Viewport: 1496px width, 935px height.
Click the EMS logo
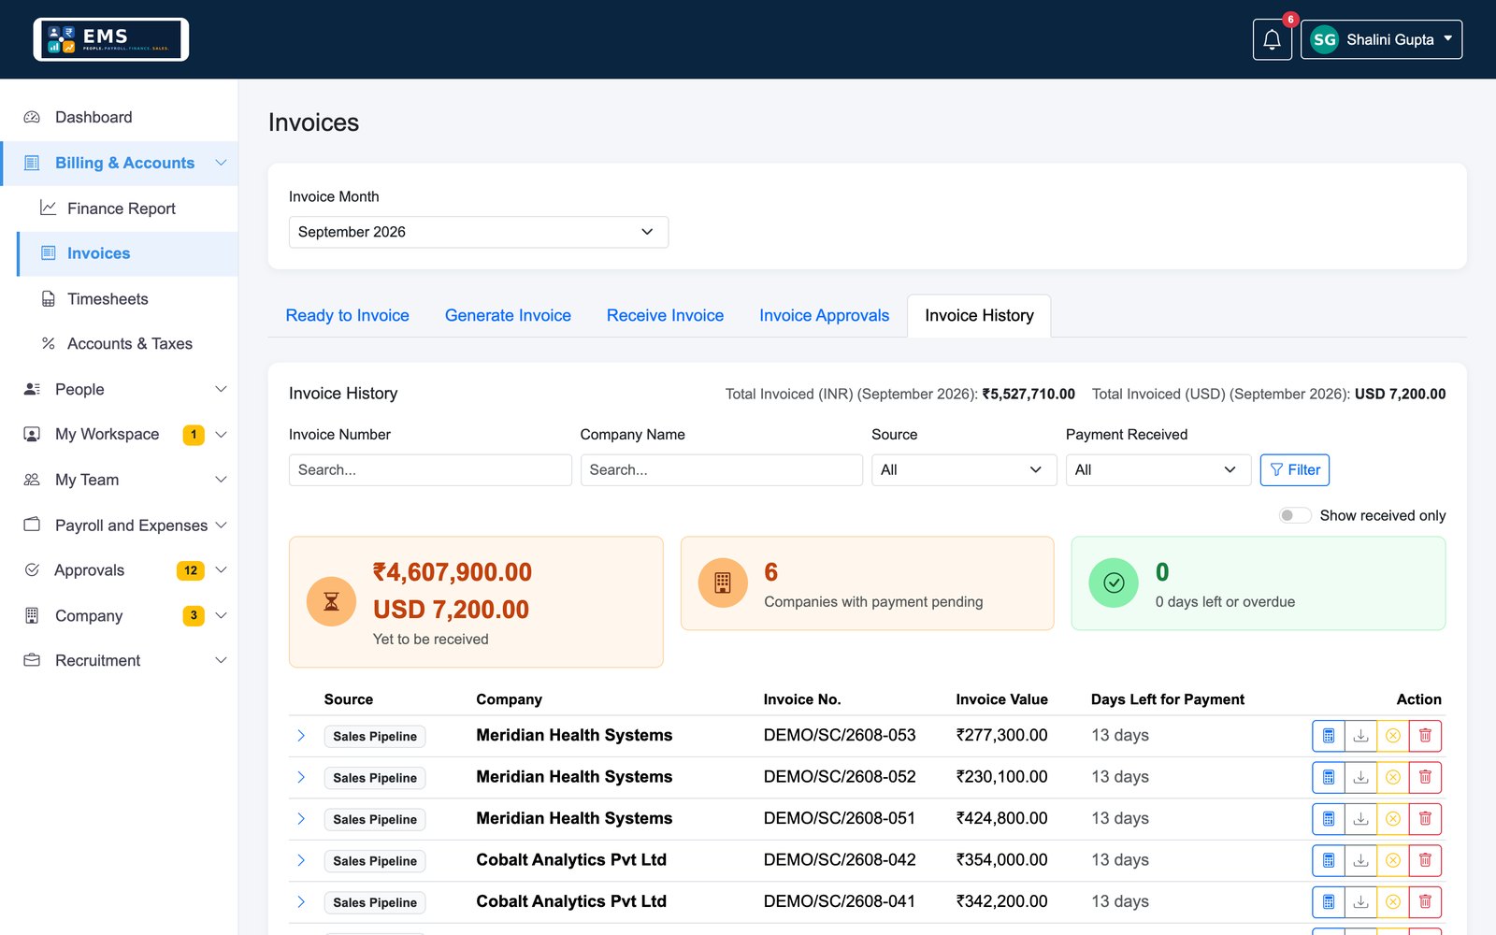click(111, 39)
